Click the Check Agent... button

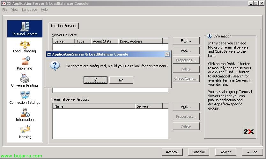186,78
